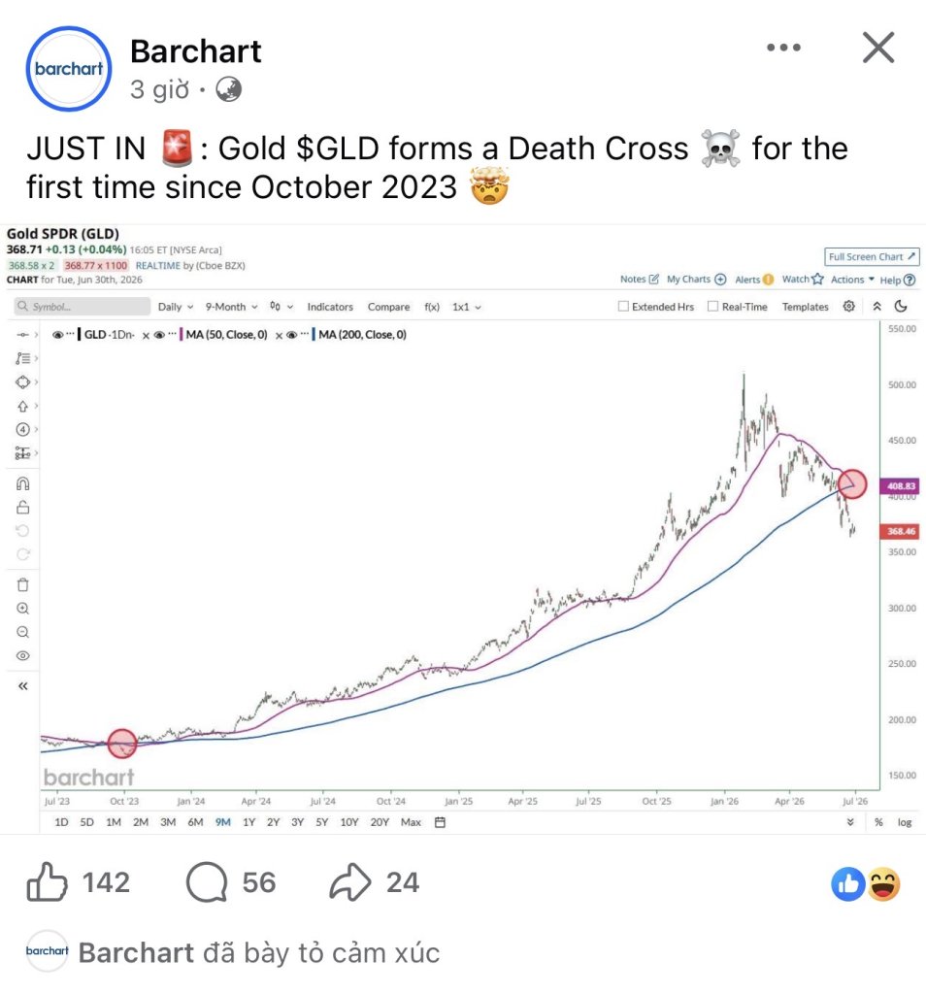Open comments via speech bubble icon
926x994 pixels.
tap(207, 881)
